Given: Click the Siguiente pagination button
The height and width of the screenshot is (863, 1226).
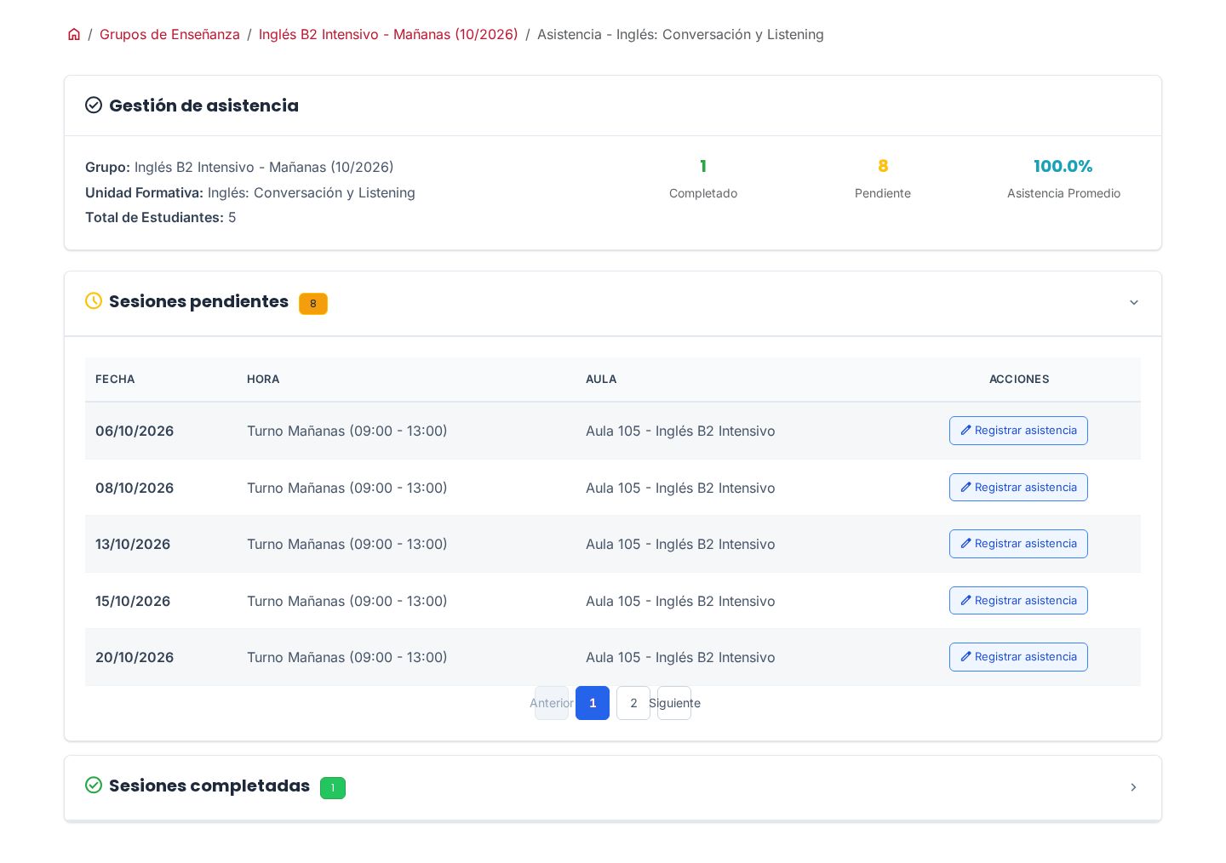Looking at the screenshot, I should coord(674,703).
